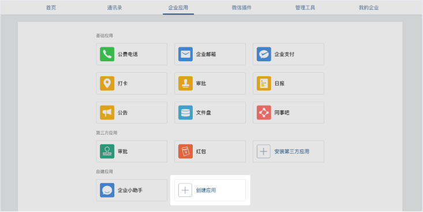
Task: Follow the 安装第三方应用 link
Action: 291,151
